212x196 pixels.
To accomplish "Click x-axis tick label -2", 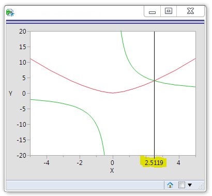I will (x=80, y=162).
